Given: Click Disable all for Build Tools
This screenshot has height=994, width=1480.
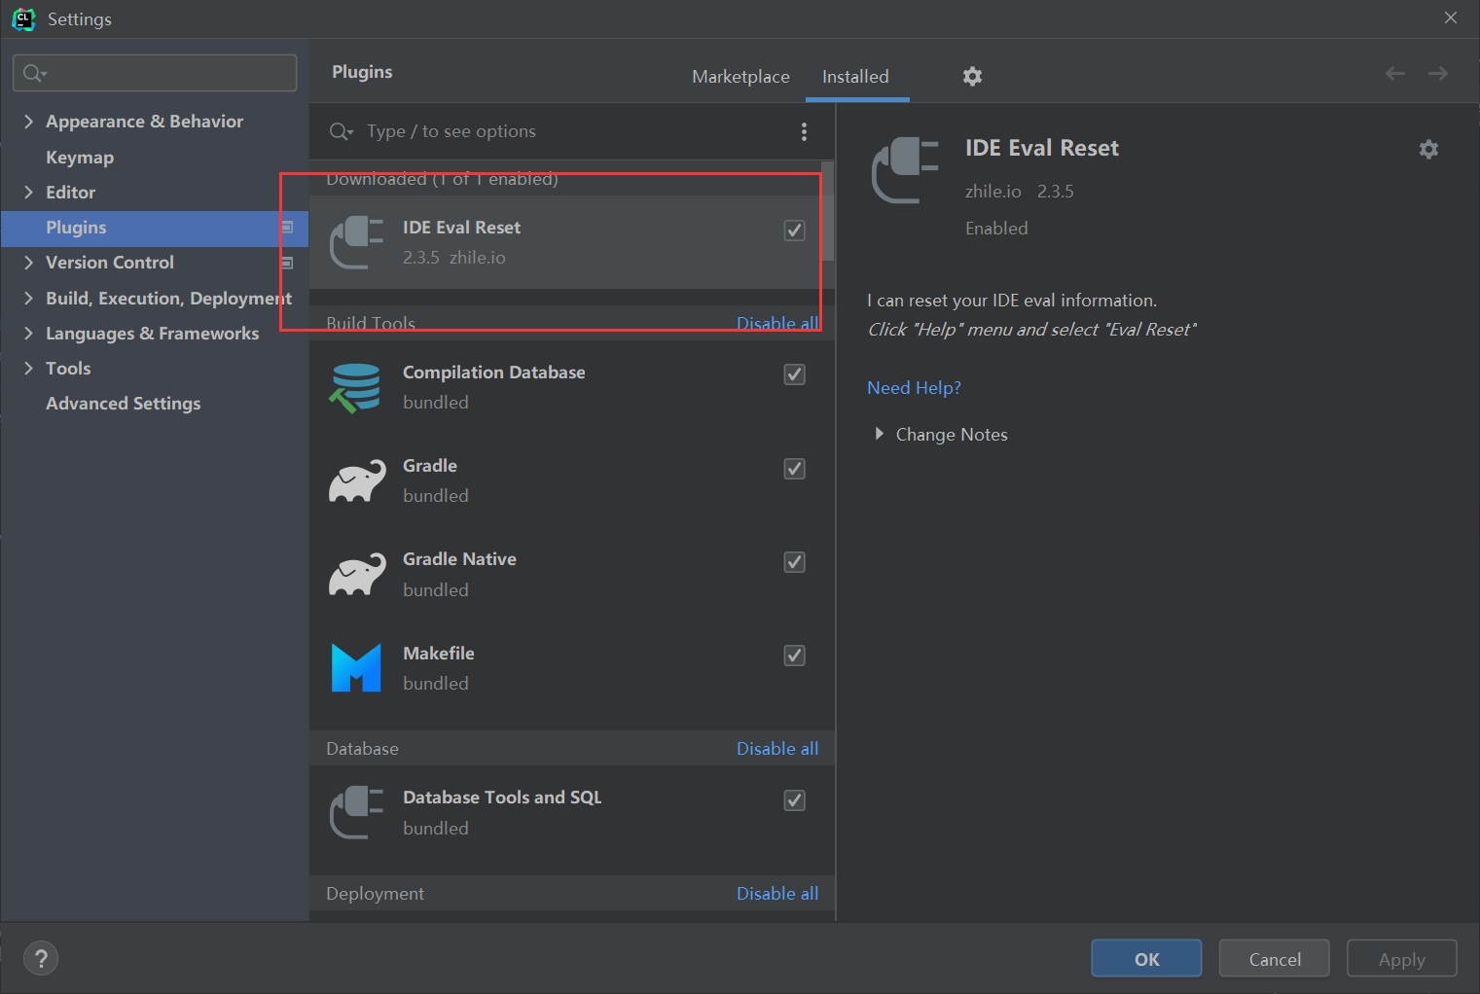Looking at the screenshot, I should pyautogui.click(x=777, y=322).
